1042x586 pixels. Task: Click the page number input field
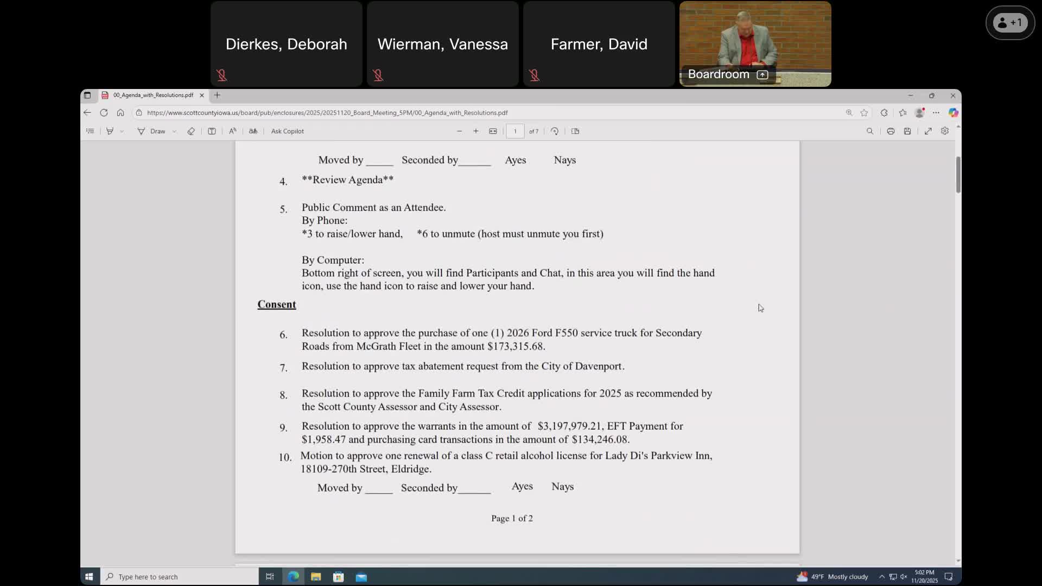click(x=514, y=131)
